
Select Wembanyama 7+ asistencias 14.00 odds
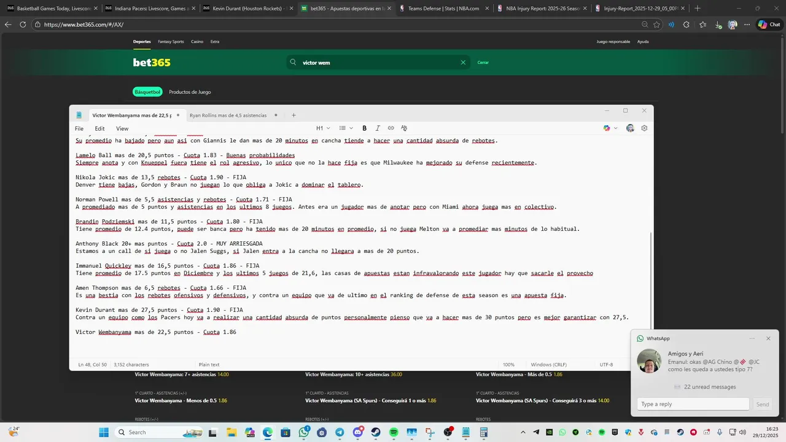tap(182, 374)
